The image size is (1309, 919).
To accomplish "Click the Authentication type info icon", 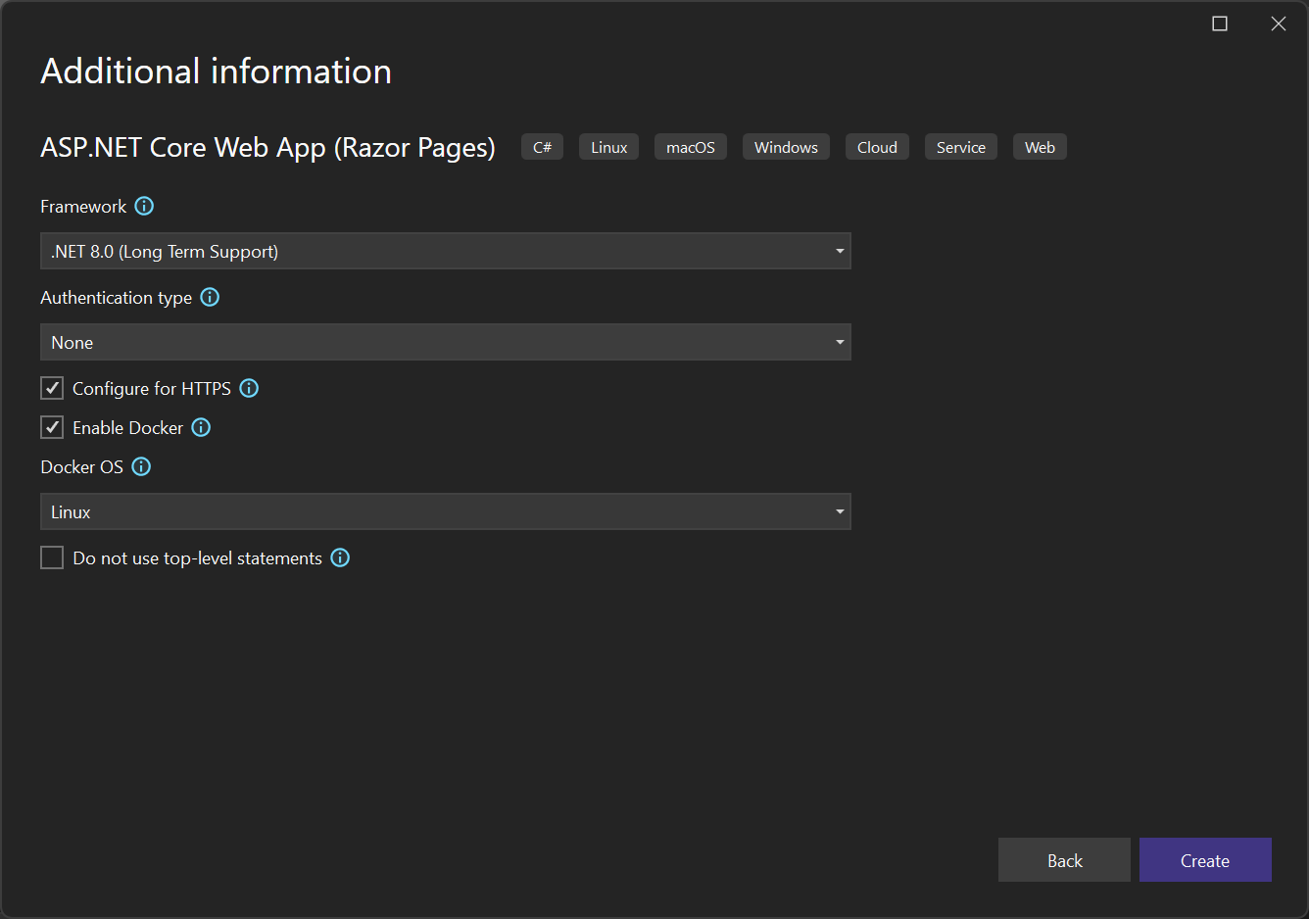I will tap(209, 297).
